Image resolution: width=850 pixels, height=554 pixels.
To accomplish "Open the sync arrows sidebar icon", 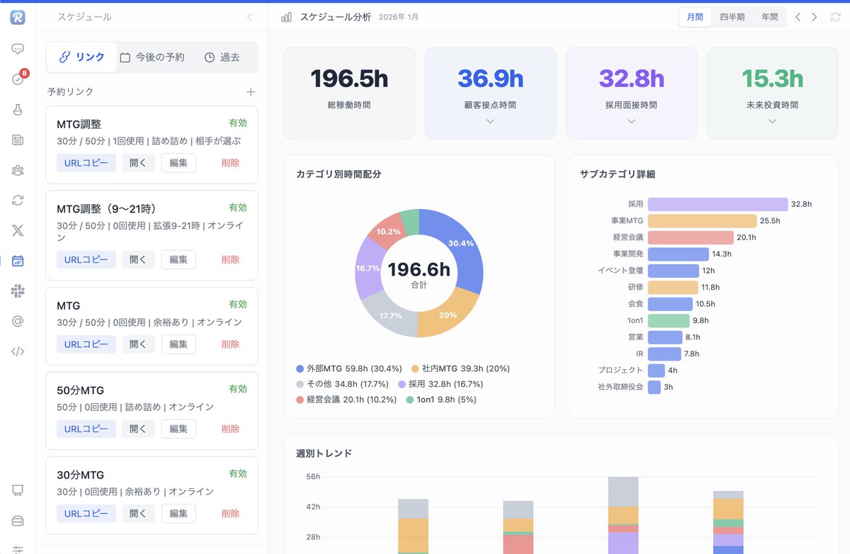I will 18,200.
